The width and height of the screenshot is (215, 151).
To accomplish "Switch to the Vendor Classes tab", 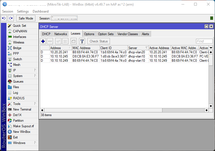I will (x=128, y=34).
